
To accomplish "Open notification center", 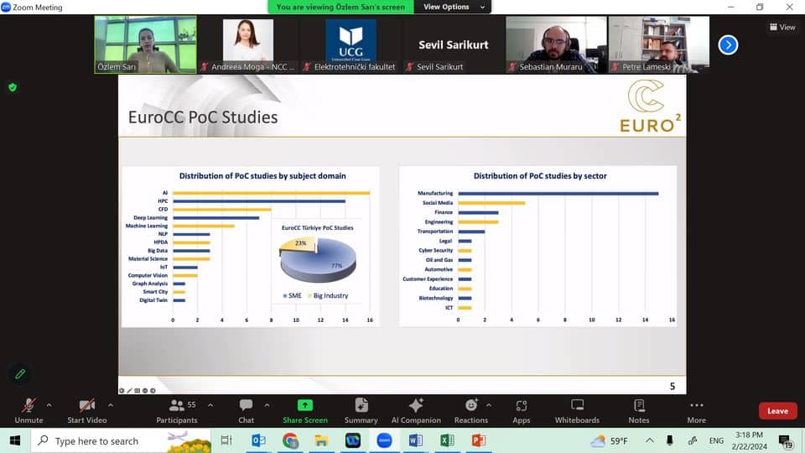I will [785, 440].
